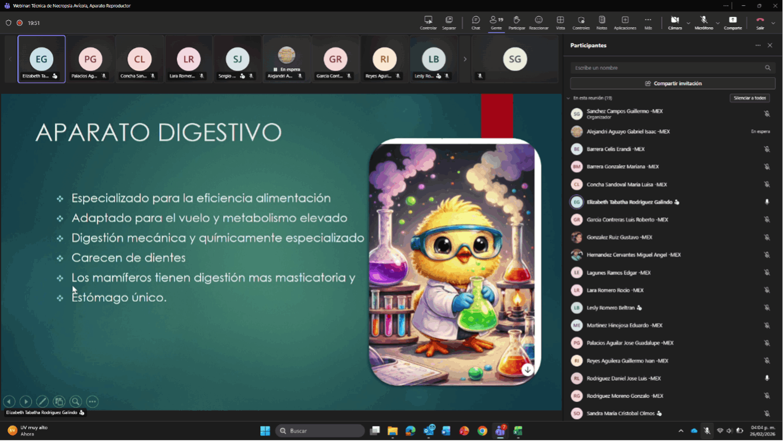Open the Chat panel
The image size is (784, 442).
click(x=475, y=22)
